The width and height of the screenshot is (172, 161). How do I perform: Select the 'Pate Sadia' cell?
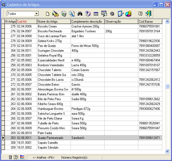pos(54,133)
